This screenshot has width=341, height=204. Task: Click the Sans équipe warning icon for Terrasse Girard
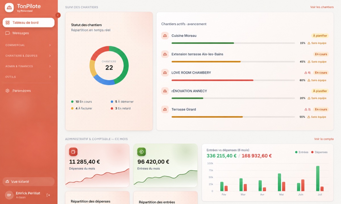pyautogui.click(x=309, y=117)
